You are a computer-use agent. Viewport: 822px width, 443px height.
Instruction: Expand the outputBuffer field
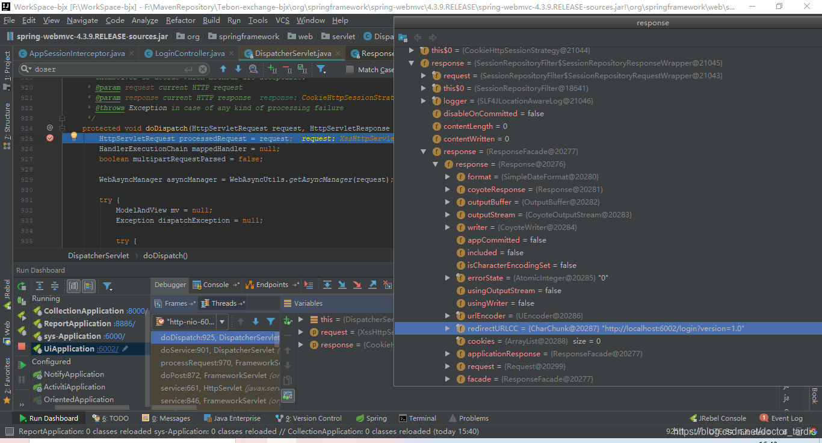point(447,202)
